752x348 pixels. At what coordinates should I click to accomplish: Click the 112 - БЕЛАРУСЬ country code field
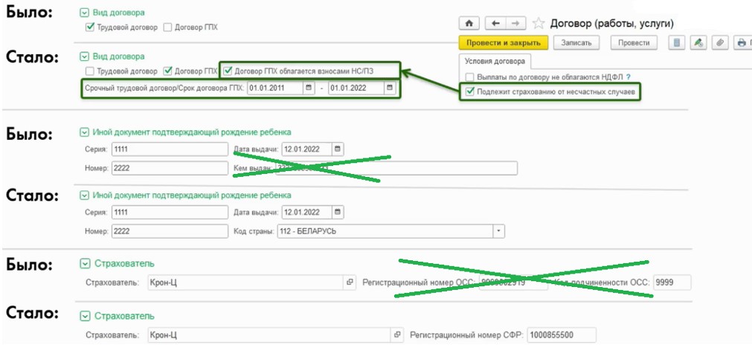coord(385,231)
